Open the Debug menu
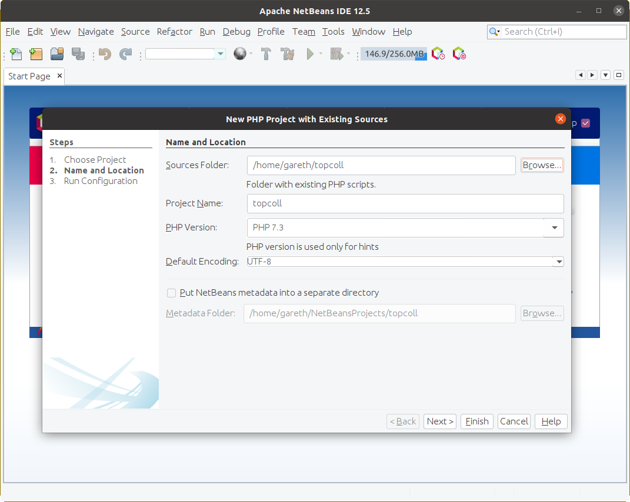The image size is (630, 502). click(236, 32)
